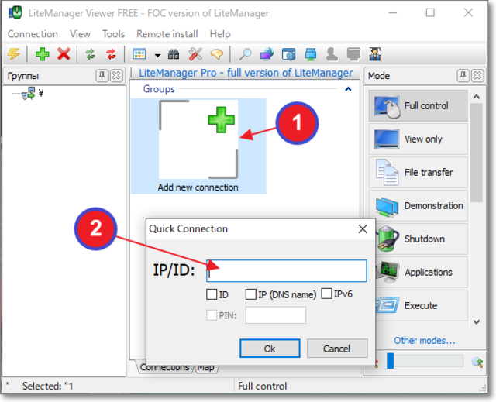Select Full control mode
The image size is (496, 402).
pos(418,106)
